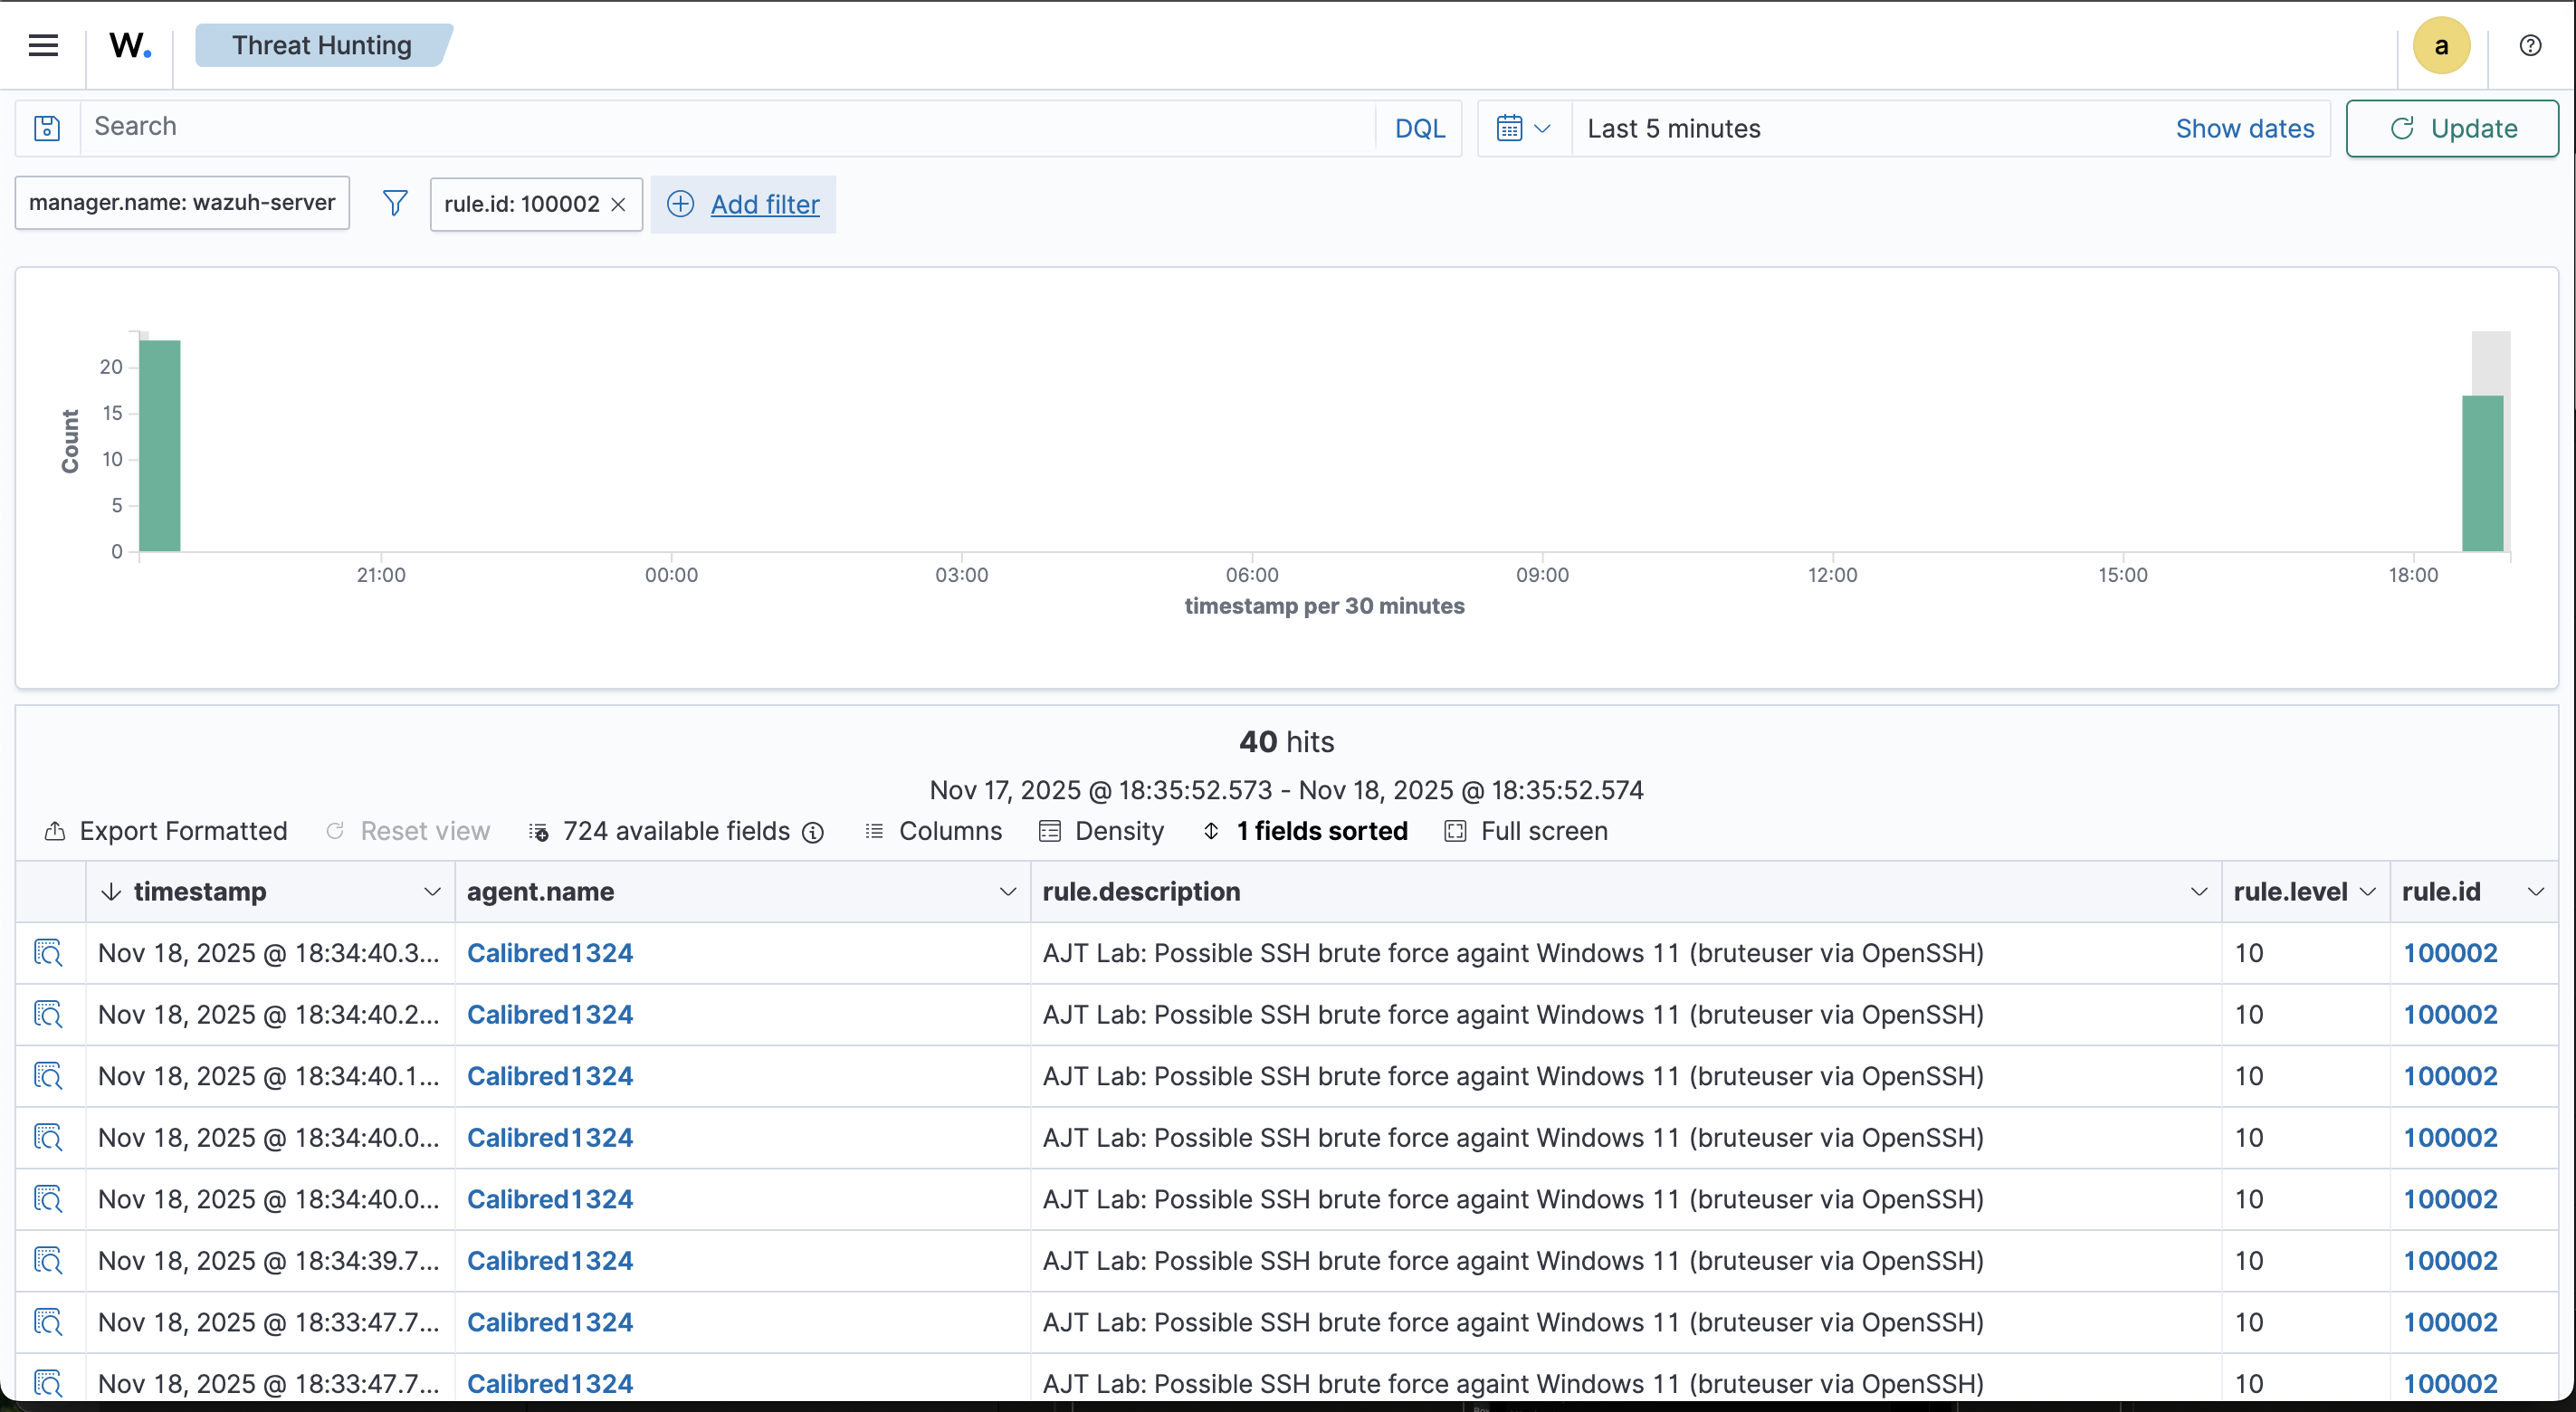
Task: Click the Wazuh logo
Action: [x=129, y=45]
